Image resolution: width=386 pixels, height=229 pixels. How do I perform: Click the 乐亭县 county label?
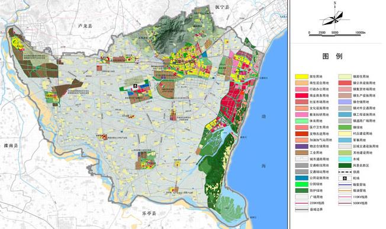149,214
